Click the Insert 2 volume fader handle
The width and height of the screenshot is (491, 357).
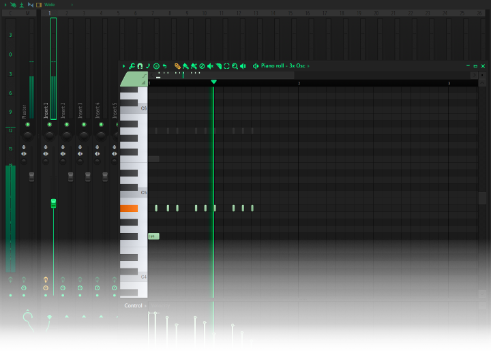coord(70,176)
